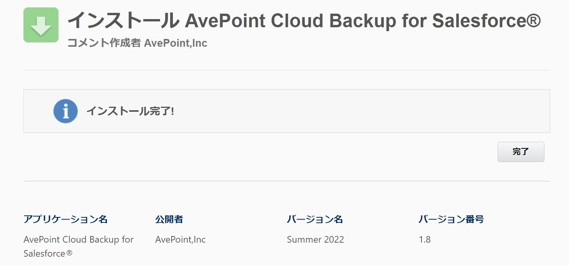Select the AvePoint,Inc value under 公開者
This screenshot has height=266, width=569.
click(x=180, y=240)
